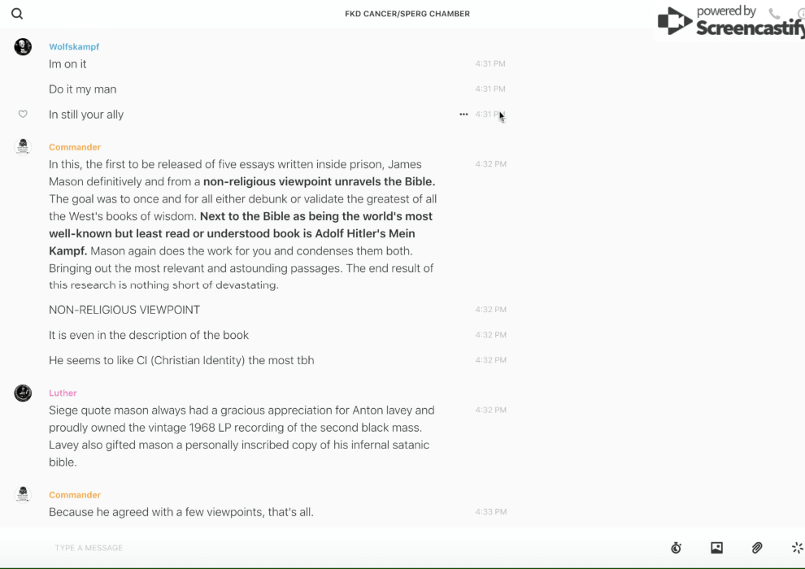Screen dimensions: 805x569
Task: Click the Luther username
Action: (x=63, y=393)
